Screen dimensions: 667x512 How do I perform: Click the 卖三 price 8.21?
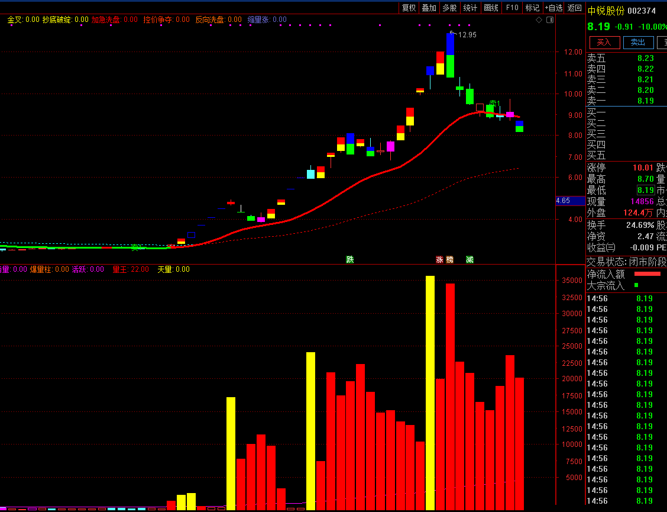[x=645, y=80]
